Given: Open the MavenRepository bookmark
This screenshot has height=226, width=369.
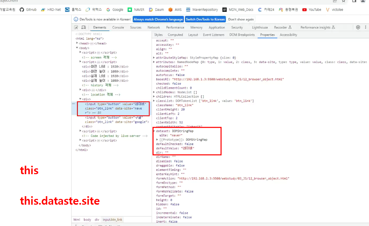Looking at the screenshot, I should (202, 9).
